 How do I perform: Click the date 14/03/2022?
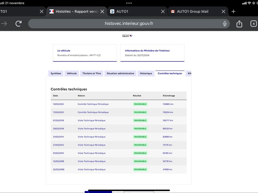pyautogui.click(x=58, y=104)
